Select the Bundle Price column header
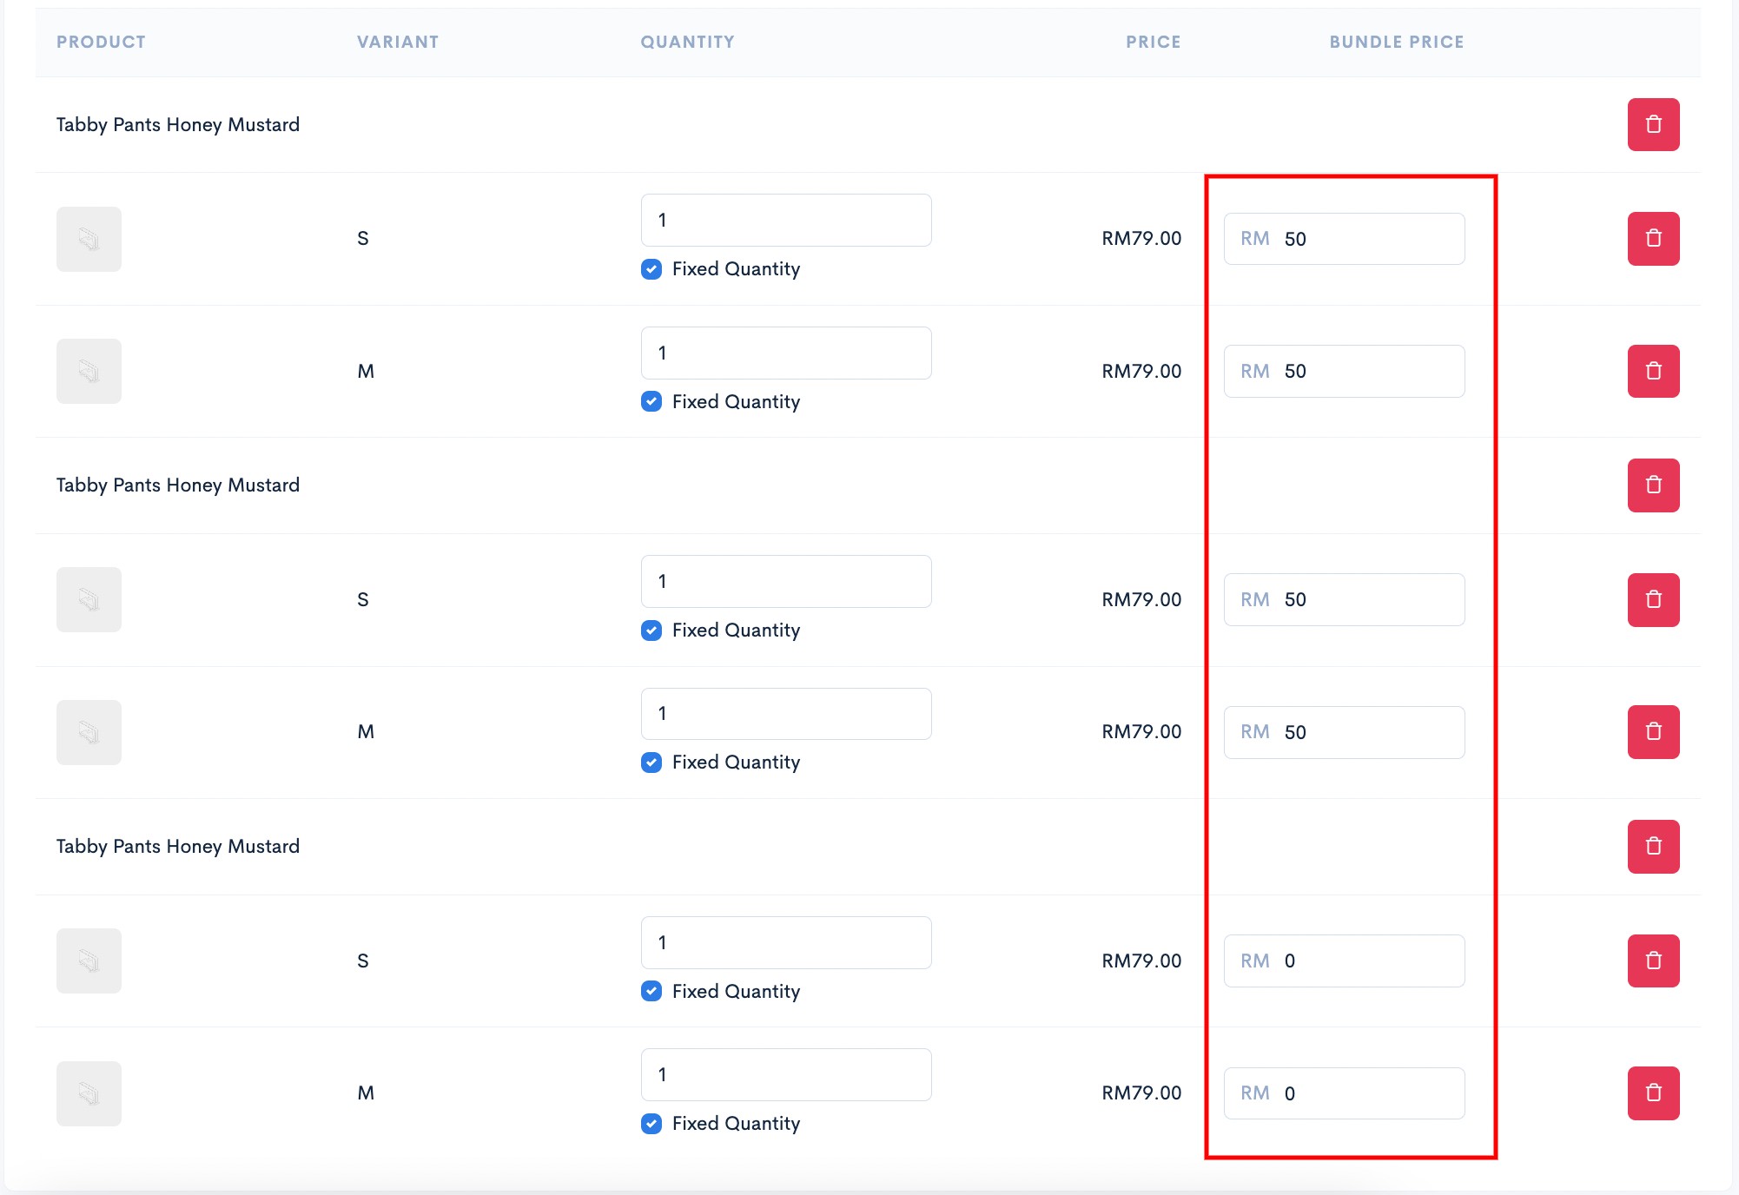The width and height of the screenshot is (1739, 1195). [x=1397, y=42]
